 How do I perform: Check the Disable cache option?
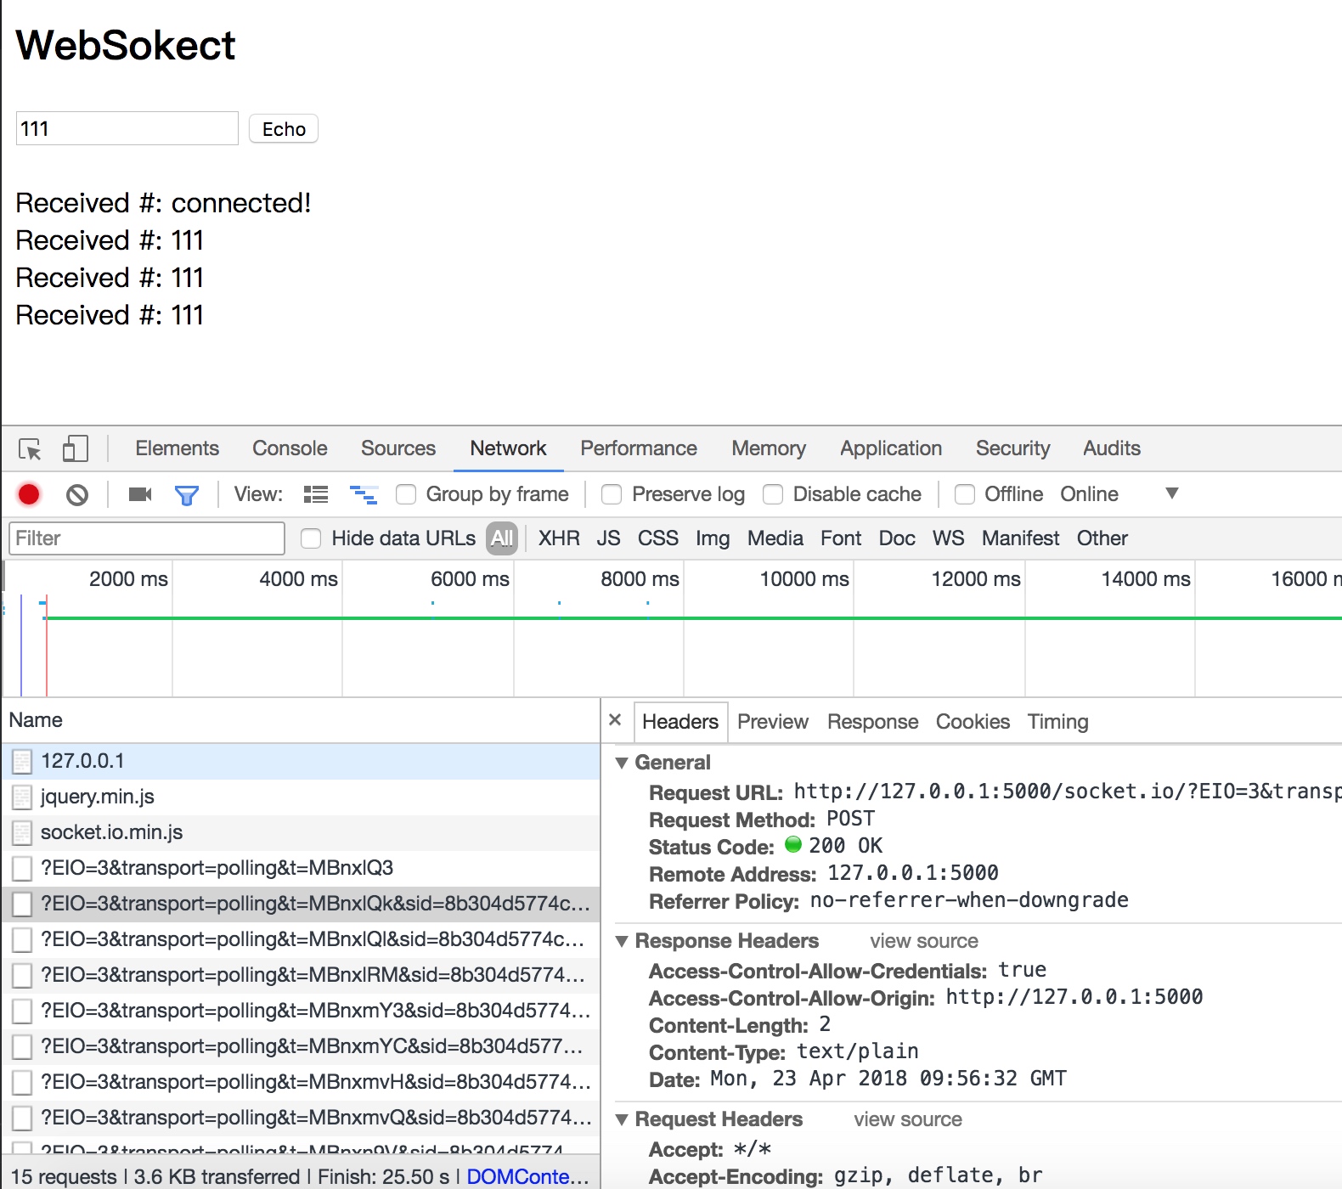point(773,494)
